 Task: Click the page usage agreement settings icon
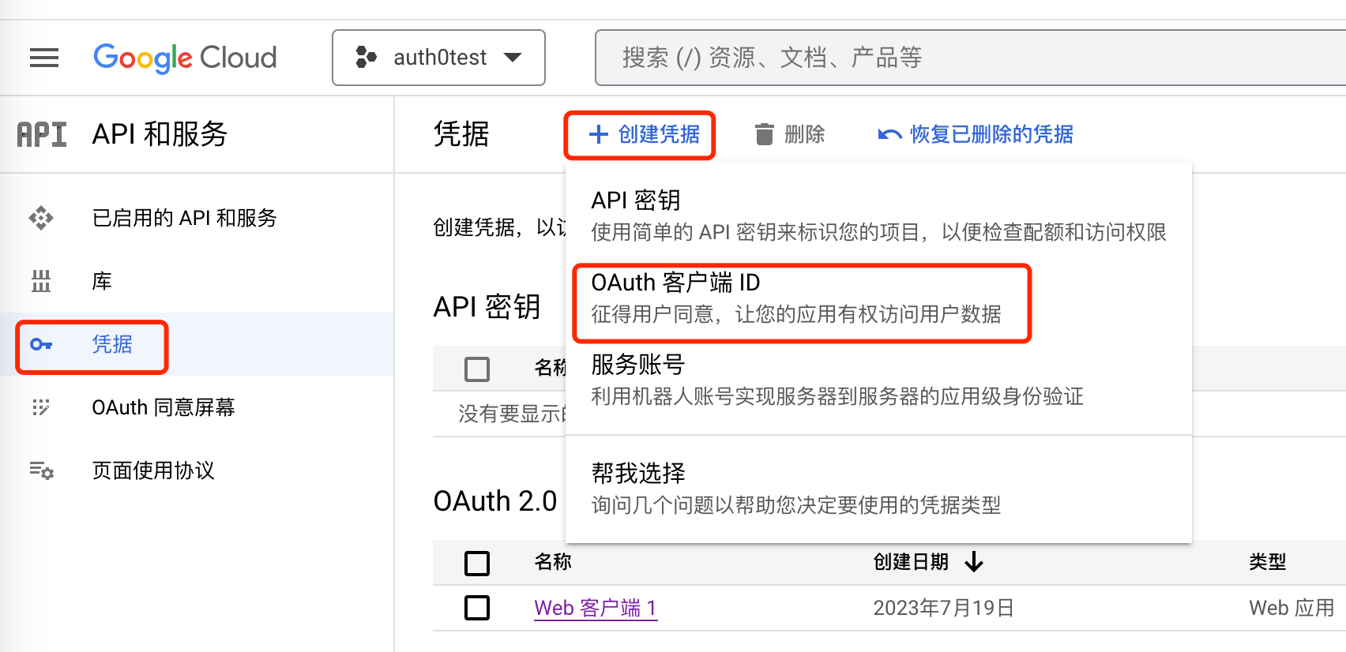click(41, 470)
